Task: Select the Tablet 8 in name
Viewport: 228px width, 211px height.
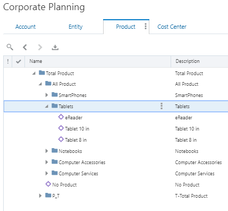Action: point(76,140)
